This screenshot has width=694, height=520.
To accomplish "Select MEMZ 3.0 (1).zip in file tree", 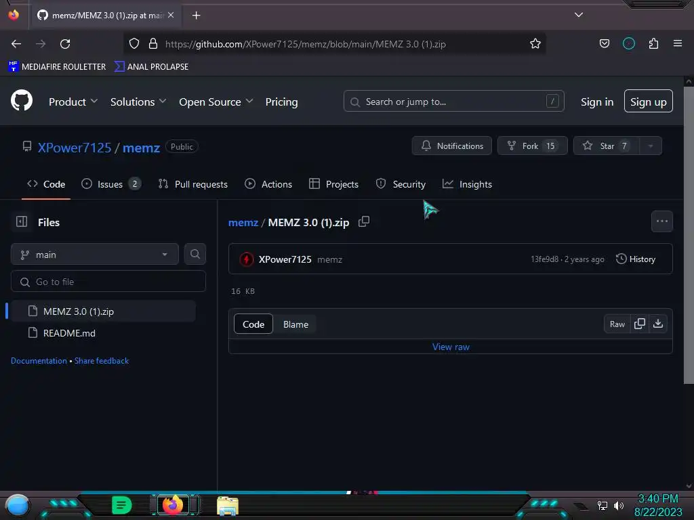I will (103, 311).
